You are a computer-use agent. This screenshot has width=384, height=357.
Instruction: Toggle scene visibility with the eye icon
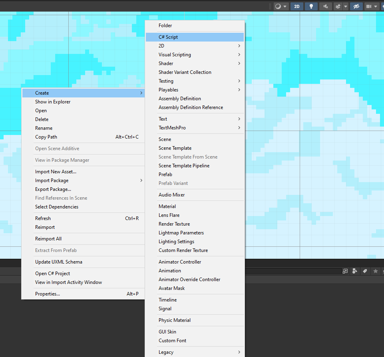[x=356, y=6]
